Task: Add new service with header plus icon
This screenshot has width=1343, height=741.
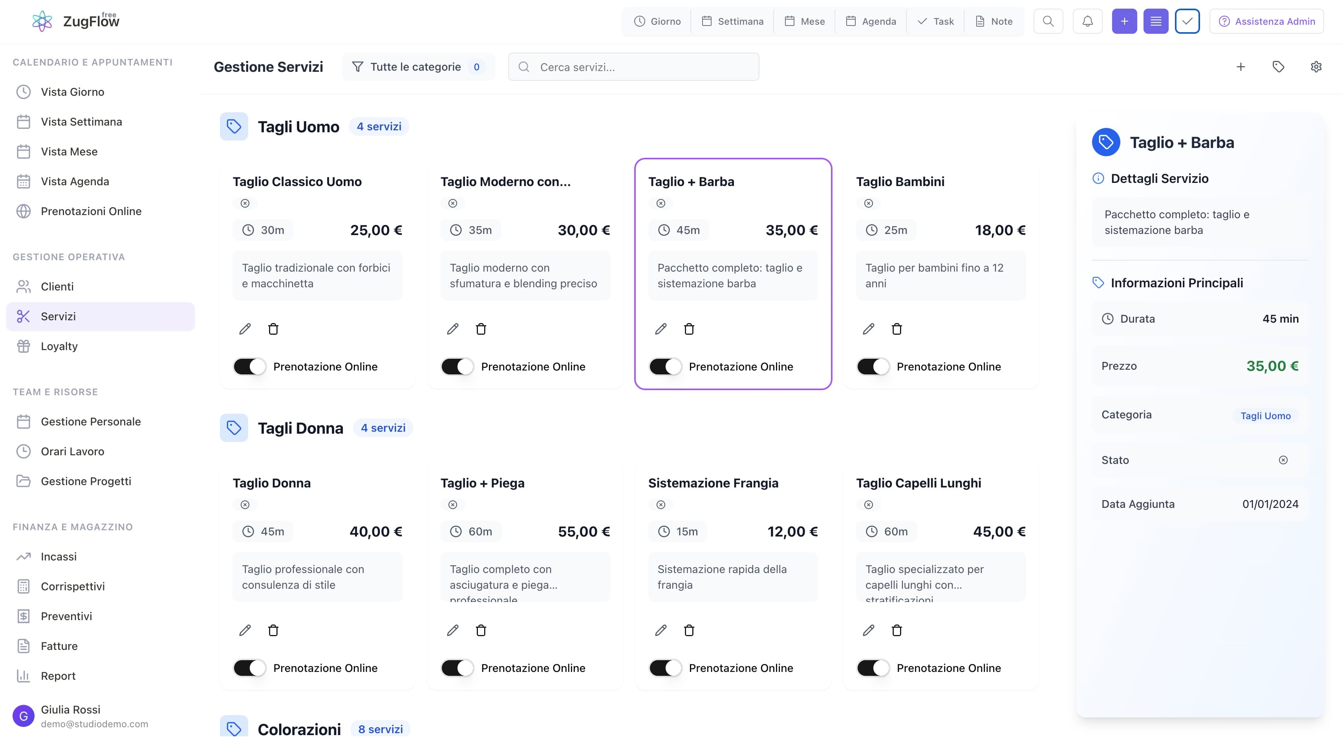Action: click(1240, 67)
